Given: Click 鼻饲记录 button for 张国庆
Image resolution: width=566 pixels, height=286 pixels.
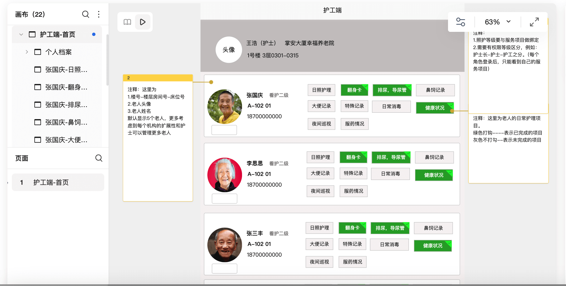Looking at the screenshot, I should pyautogui.click(x=435, y=90).
